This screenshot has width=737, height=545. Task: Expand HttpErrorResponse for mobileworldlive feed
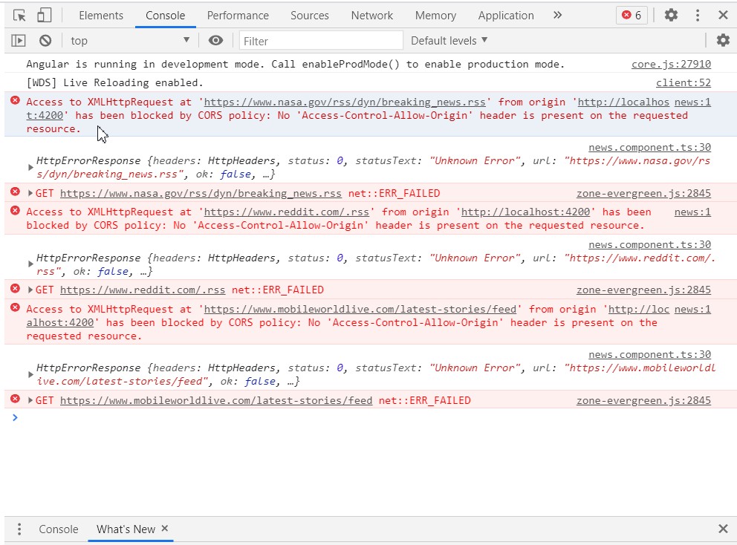pos(30,374)
